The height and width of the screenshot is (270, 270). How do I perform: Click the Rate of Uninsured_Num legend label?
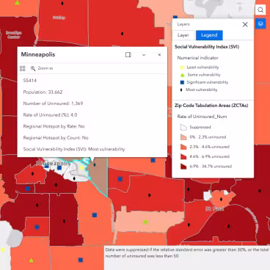[x=202, y=117]
